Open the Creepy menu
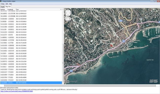This screenshot has height=94, width=160. (x=3, y=4)
